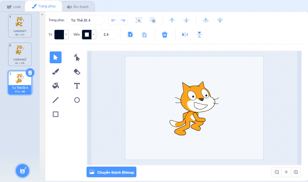Image resolution: width=308 pixels, height=182 pixels.
Task: Open the choose a costume button
Action: (x=22, y=171)
